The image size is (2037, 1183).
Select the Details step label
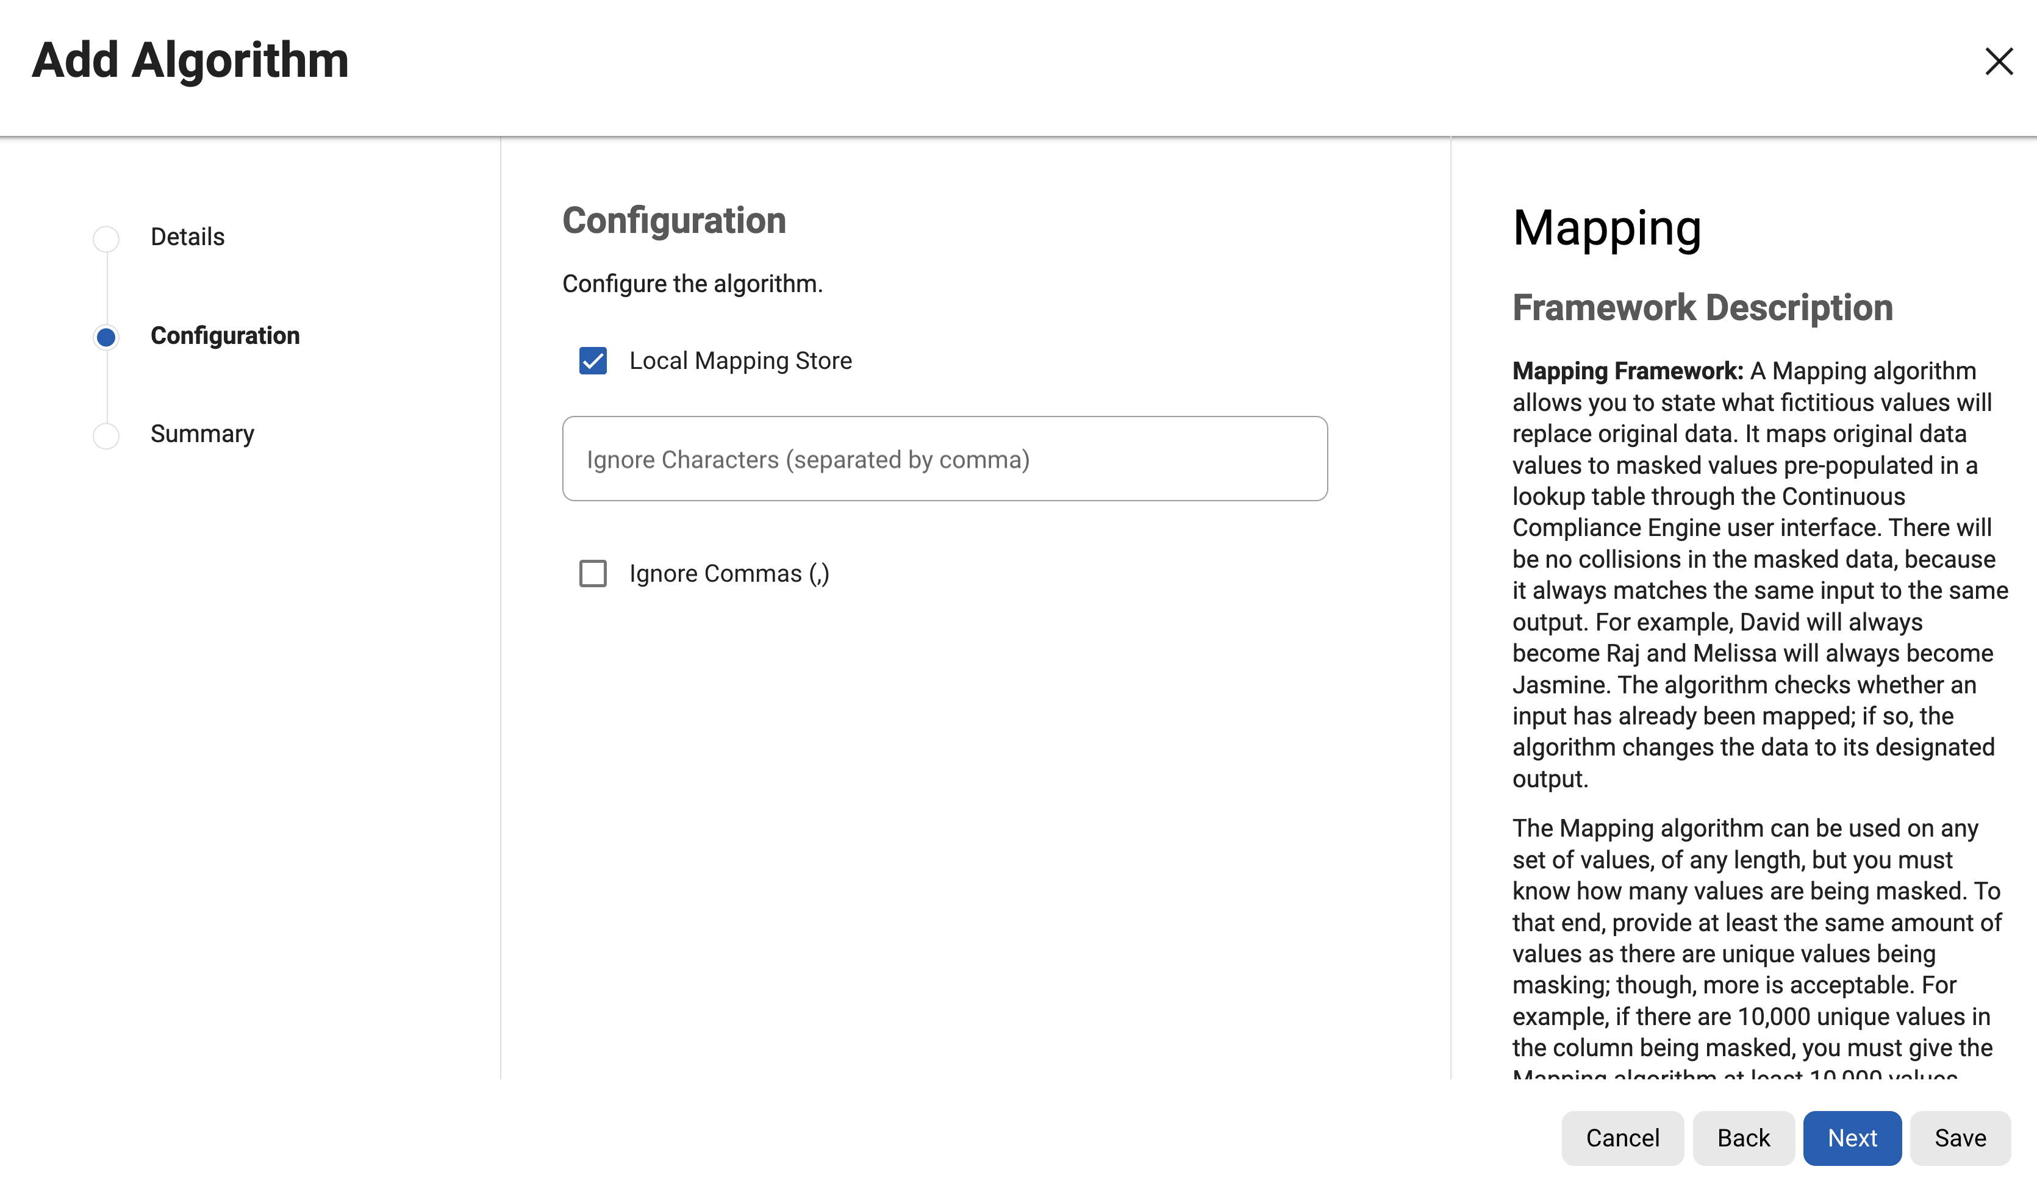187,238
